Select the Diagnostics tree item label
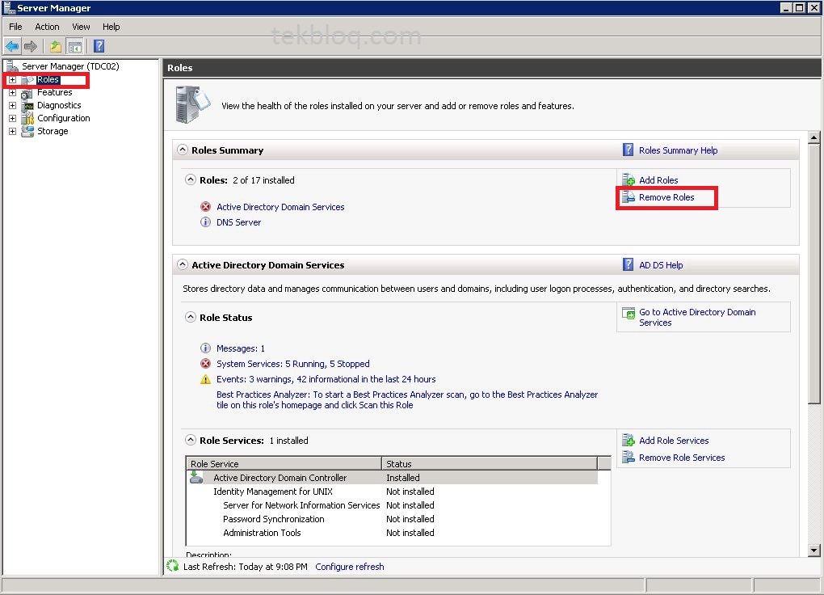824x595 pixels. (59, 105)
